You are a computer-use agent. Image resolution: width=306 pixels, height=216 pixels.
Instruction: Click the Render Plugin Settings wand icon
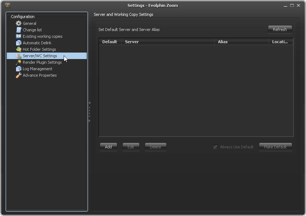[18, 62]
